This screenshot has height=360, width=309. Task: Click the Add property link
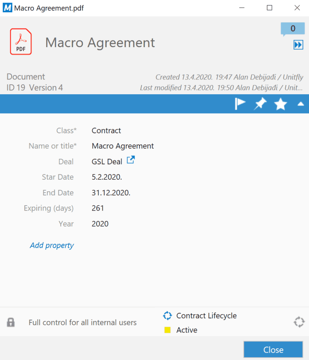pyautogui.click(x=52, y=245)
